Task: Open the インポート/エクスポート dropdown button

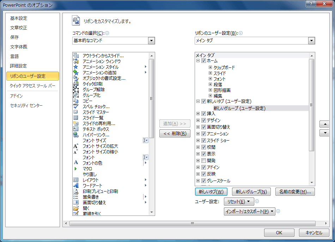Action: (x=250, y=211)
